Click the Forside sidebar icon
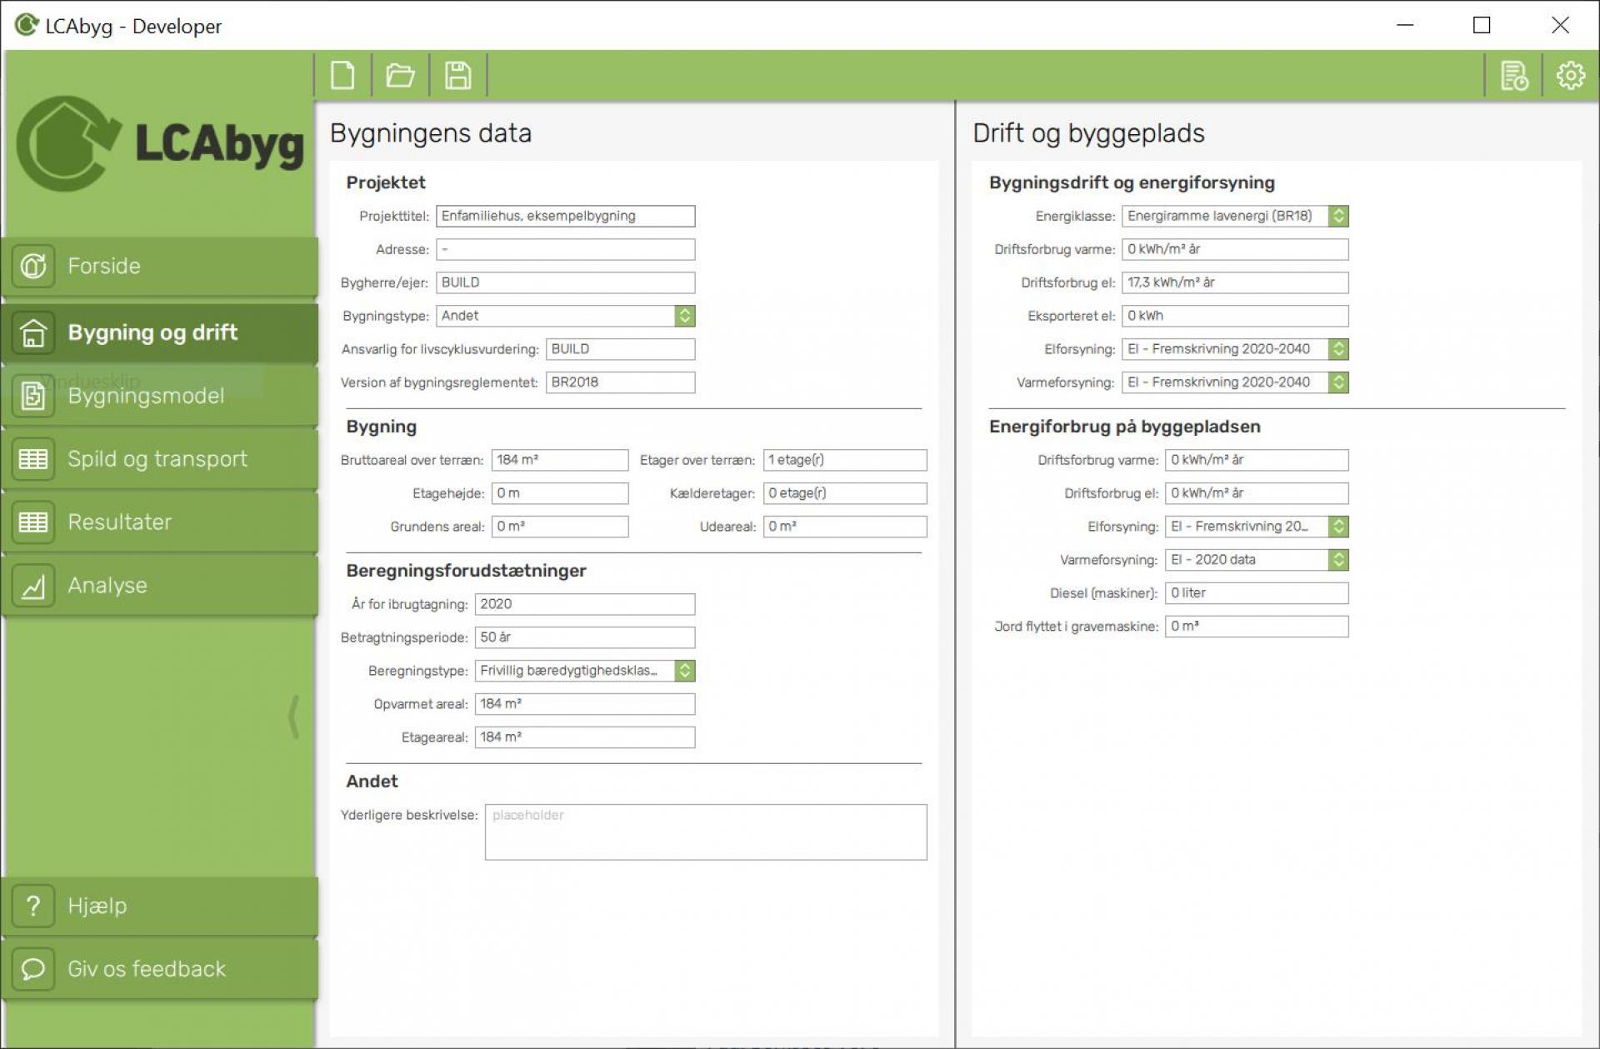 33,266
